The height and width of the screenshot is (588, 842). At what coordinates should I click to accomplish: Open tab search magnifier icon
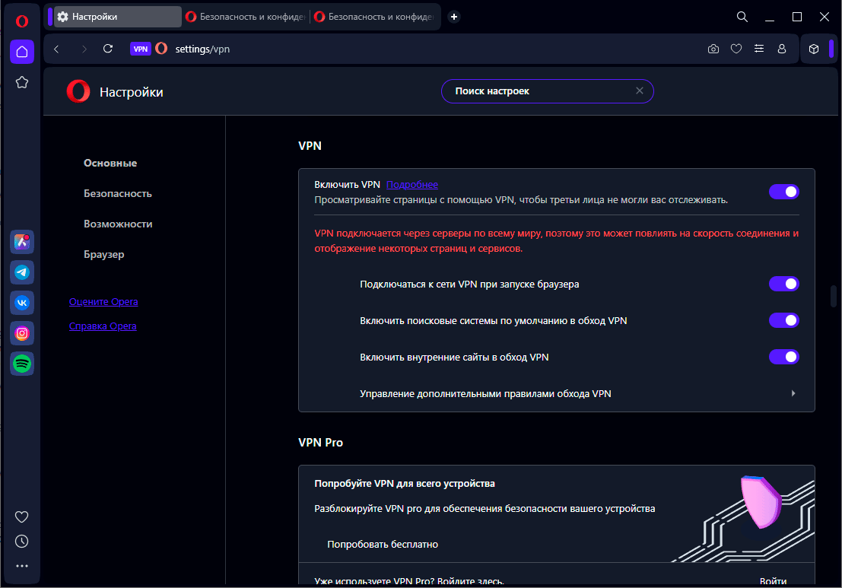pyautogui.click(x=742, y=17)
